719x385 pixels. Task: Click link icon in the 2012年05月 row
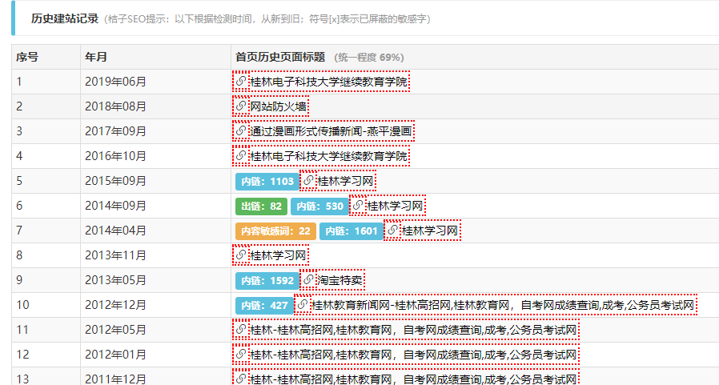click(241, 330)
